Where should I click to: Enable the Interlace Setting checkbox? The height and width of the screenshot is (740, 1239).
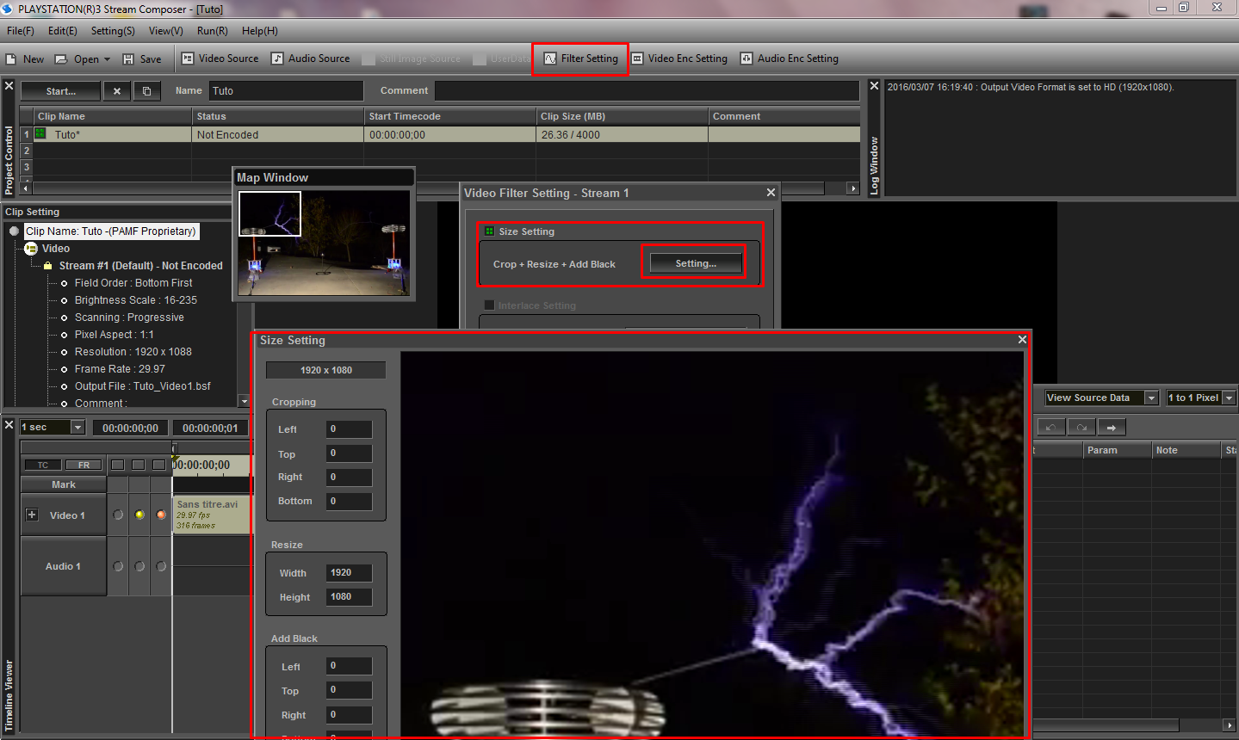click(489, 305)
